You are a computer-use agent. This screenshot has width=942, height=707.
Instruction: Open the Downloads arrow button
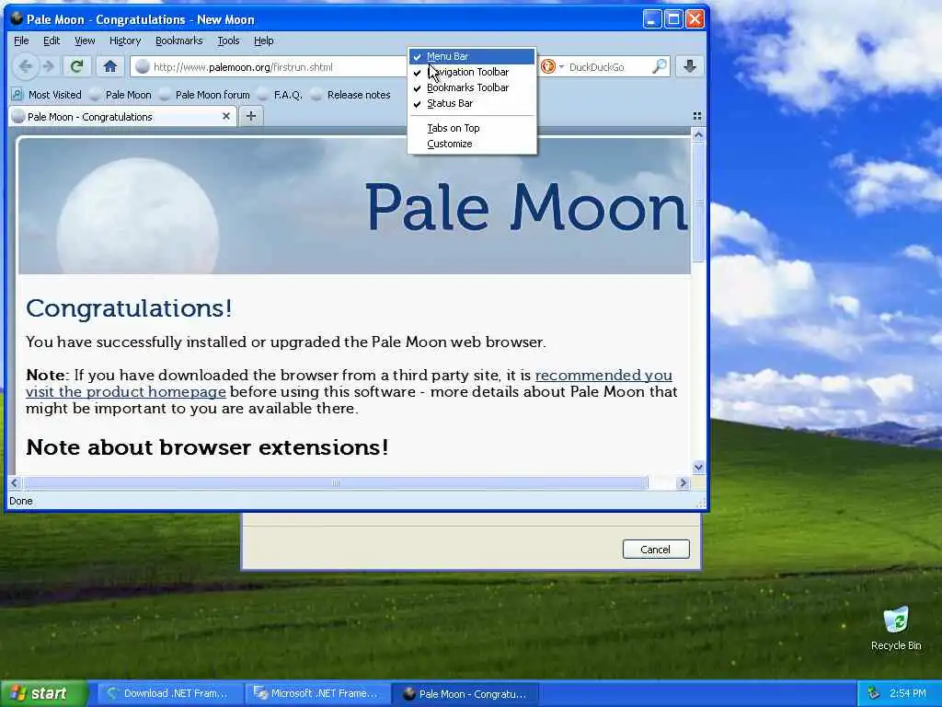click(x=690, y=66)
